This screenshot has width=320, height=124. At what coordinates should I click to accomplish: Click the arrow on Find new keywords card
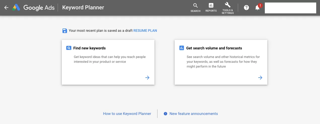(147, 78)
